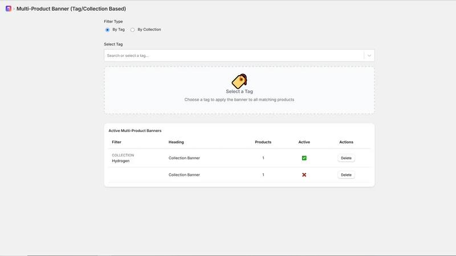Select the By Tag radio button
Image resolution: width=456 pixels, height=256 pixels.
point(107,30)
